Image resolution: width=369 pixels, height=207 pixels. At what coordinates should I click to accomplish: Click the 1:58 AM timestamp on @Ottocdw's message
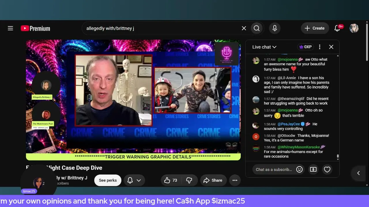(270, 136)
